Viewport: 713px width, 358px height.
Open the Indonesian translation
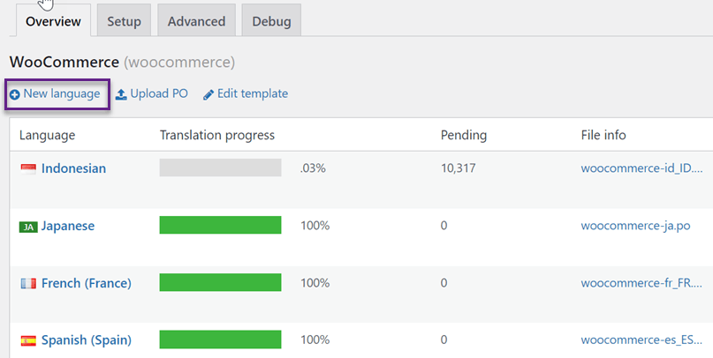click(x=73, y=168)
